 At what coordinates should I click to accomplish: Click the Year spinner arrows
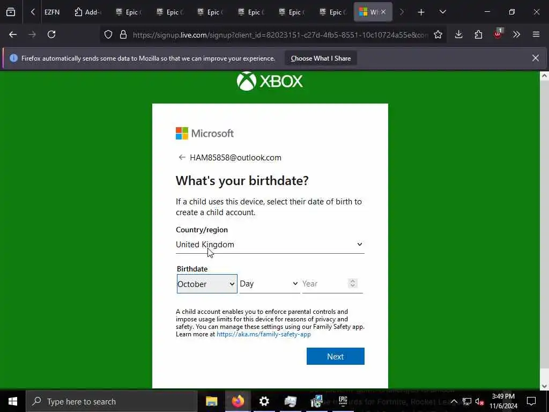(353, 283)
